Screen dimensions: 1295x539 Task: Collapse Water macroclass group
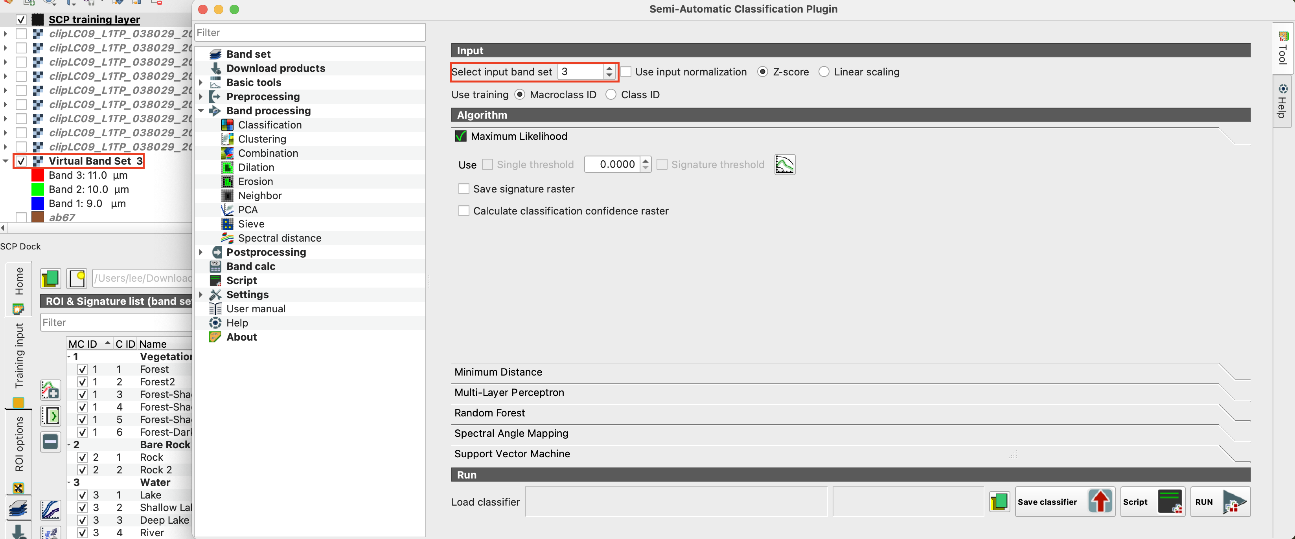(x=69, y=482)
